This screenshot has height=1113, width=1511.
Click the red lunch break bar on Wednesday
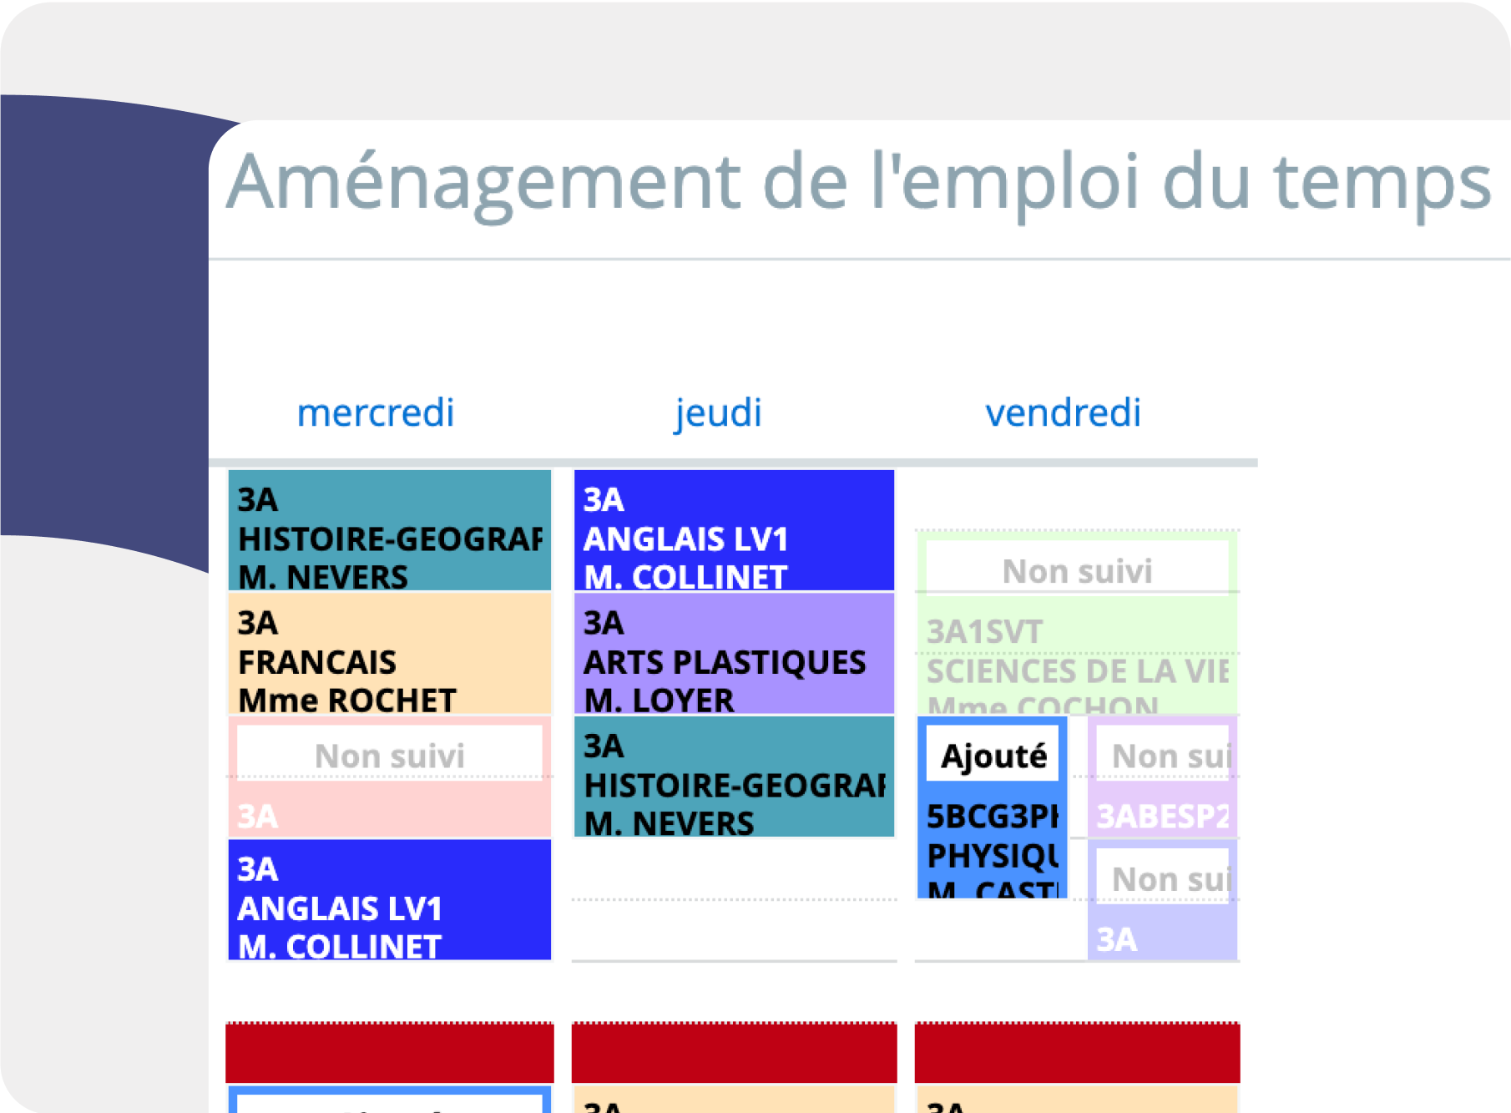click(390, 1052)
